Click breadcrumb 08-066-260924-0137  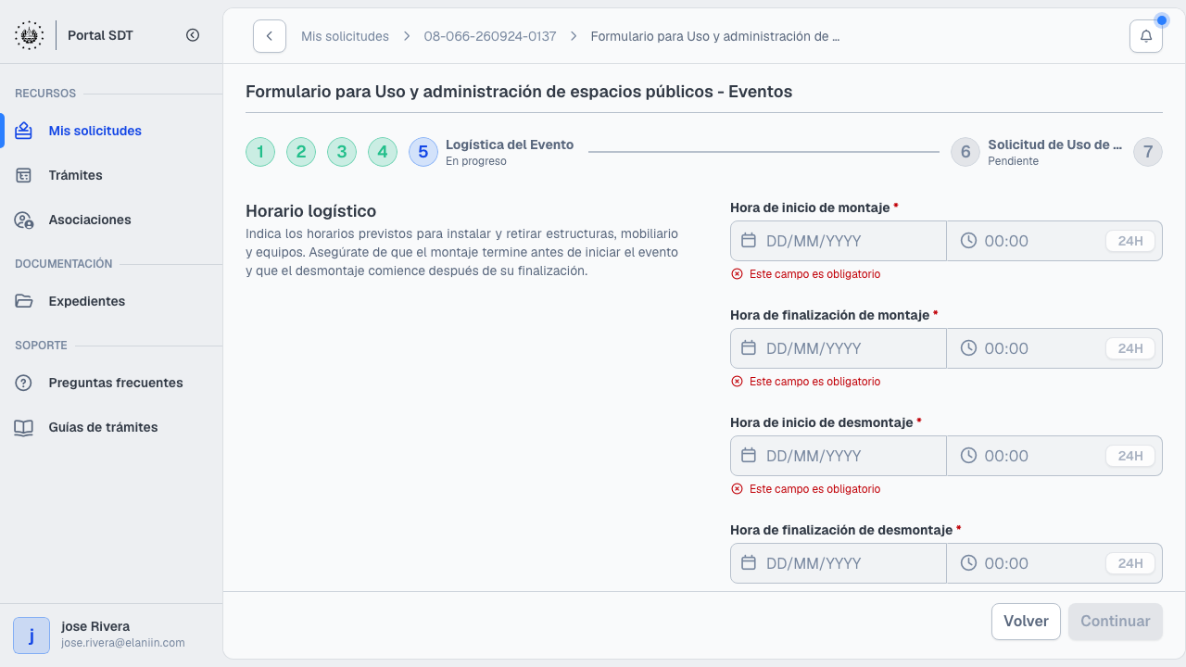(490, 36)
